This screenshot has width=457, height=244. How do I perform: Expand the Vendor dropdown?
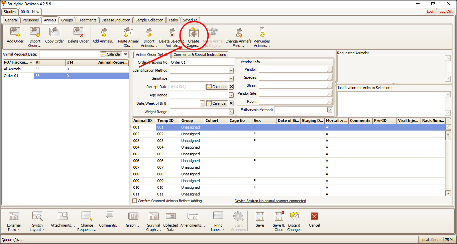(x=330, y=69)
